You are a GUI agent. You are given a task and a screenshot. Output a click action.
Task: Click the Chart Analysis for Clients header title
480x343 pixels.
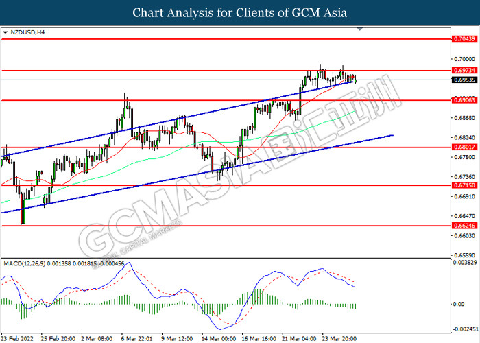coord(240,13)
